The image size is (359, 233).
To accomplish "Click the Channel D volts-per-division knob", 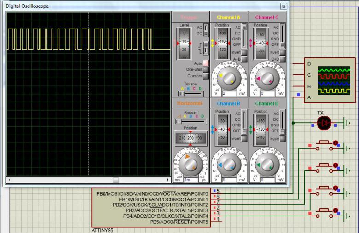I will 267,165.
